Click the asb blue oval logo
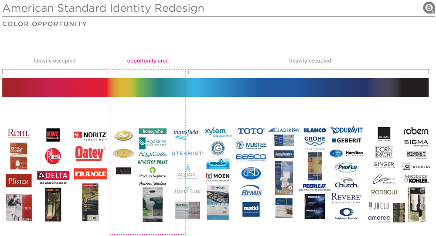Screen dimensions: 436x236 251,173
